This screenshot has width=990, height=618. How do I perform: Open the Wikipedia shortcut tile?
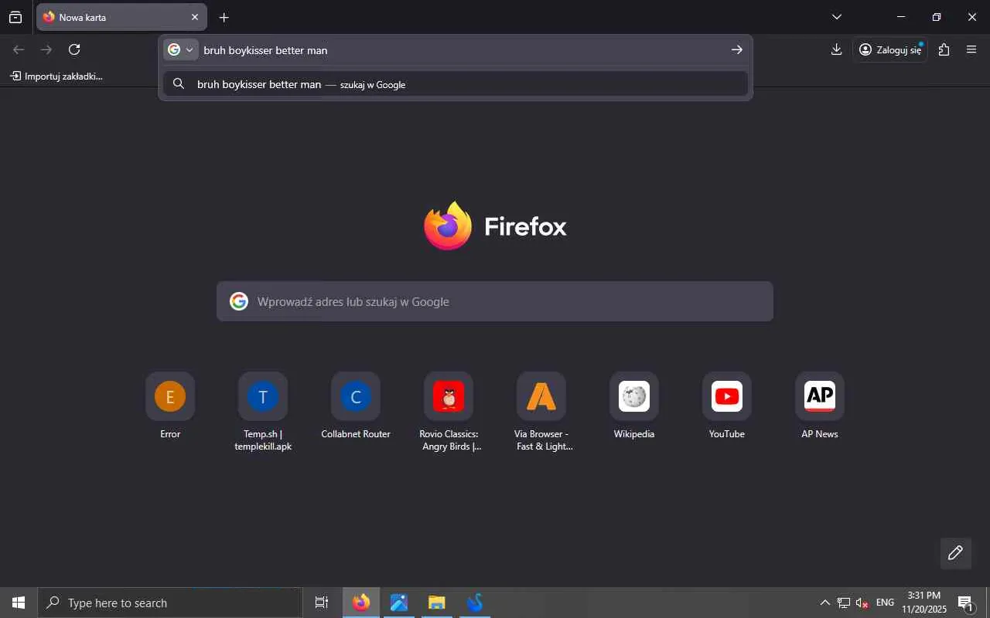[634, 406]
